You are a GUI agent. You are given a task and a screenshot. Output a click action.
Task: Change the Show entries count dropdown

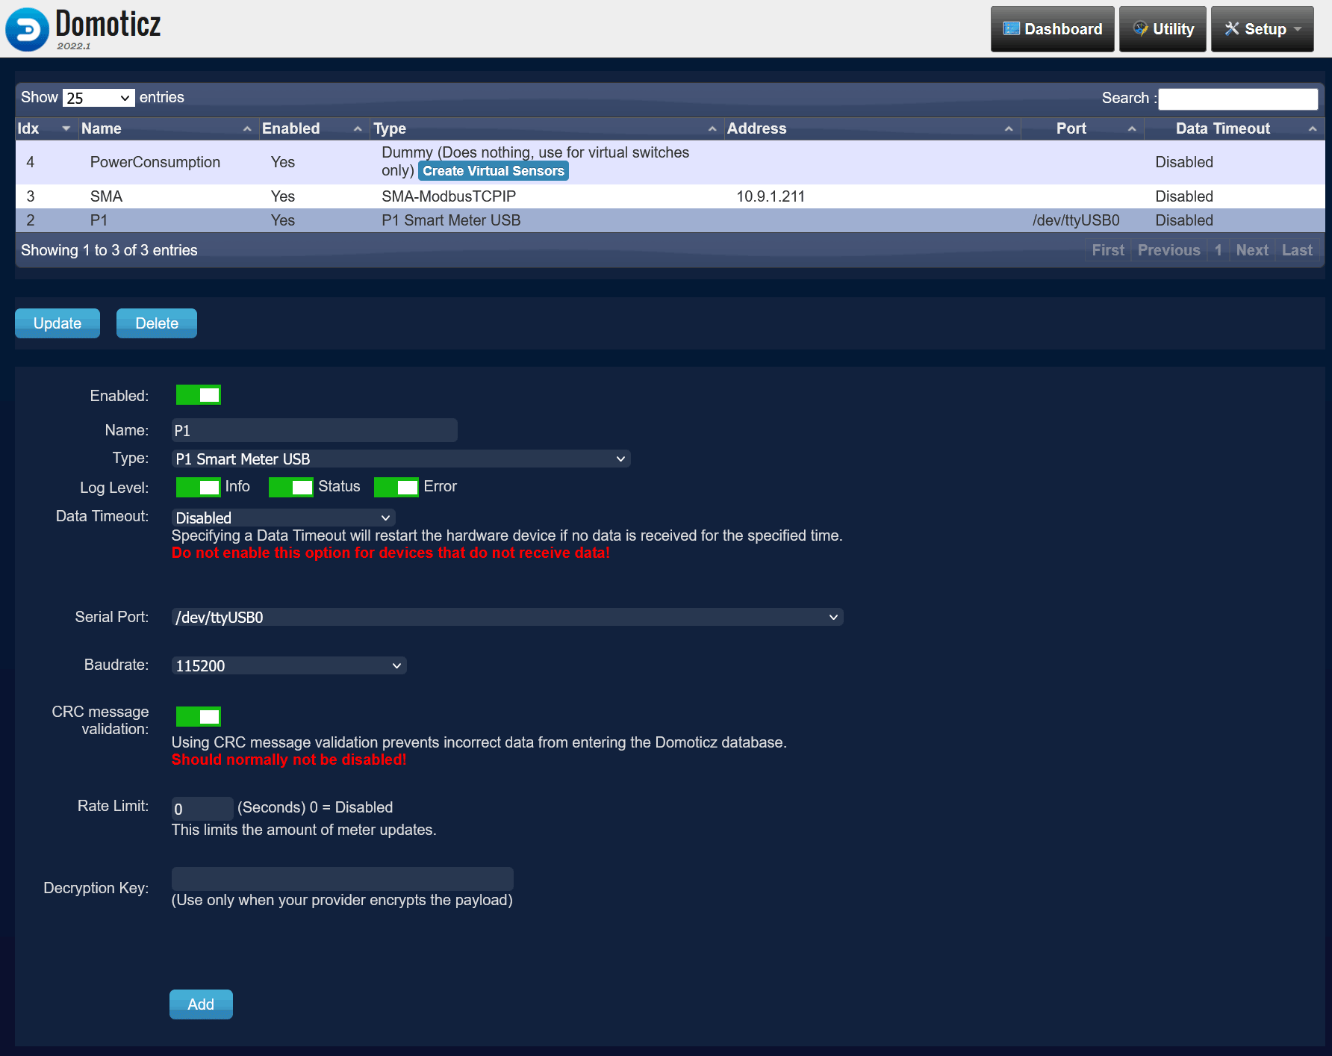[x=99, y=98]
